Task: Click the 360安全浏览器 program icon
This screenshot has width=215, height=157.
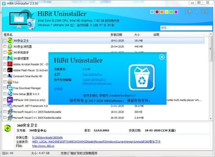Action: 10,46
